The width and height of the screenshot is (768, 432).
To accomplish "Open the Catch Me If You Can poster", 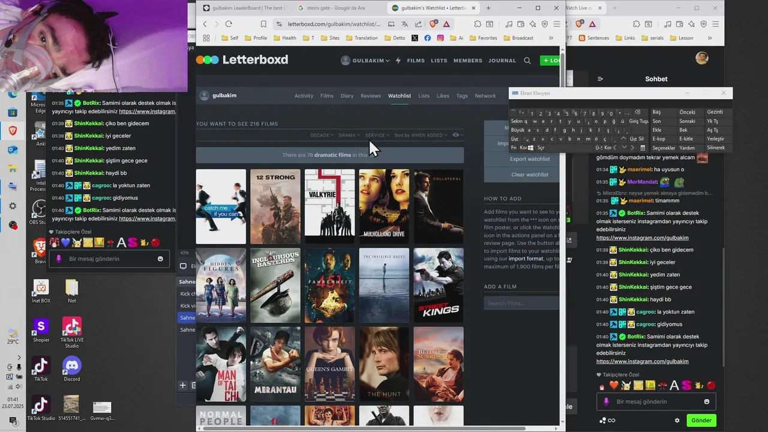I will pos(221,206).
